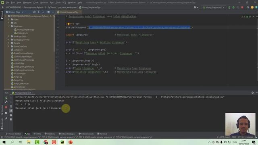Open the File menu
The width and height of the screenshot is (258, 145).
click(7, 3)
